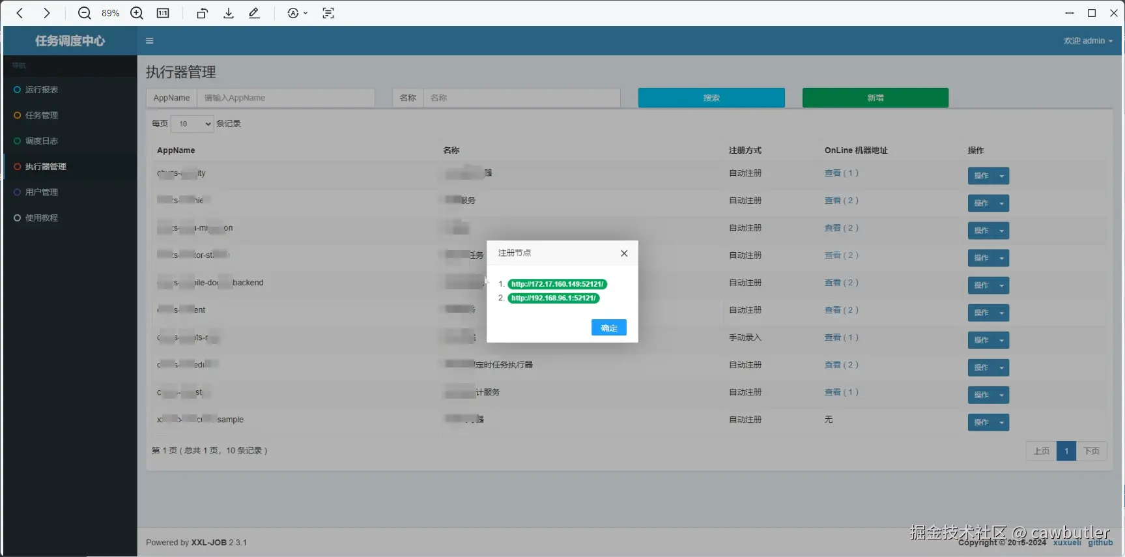Close the 注册节点 dialog with X
Image resolution: width=1125 pixels, height=557 pixels.
coord(624,253)
